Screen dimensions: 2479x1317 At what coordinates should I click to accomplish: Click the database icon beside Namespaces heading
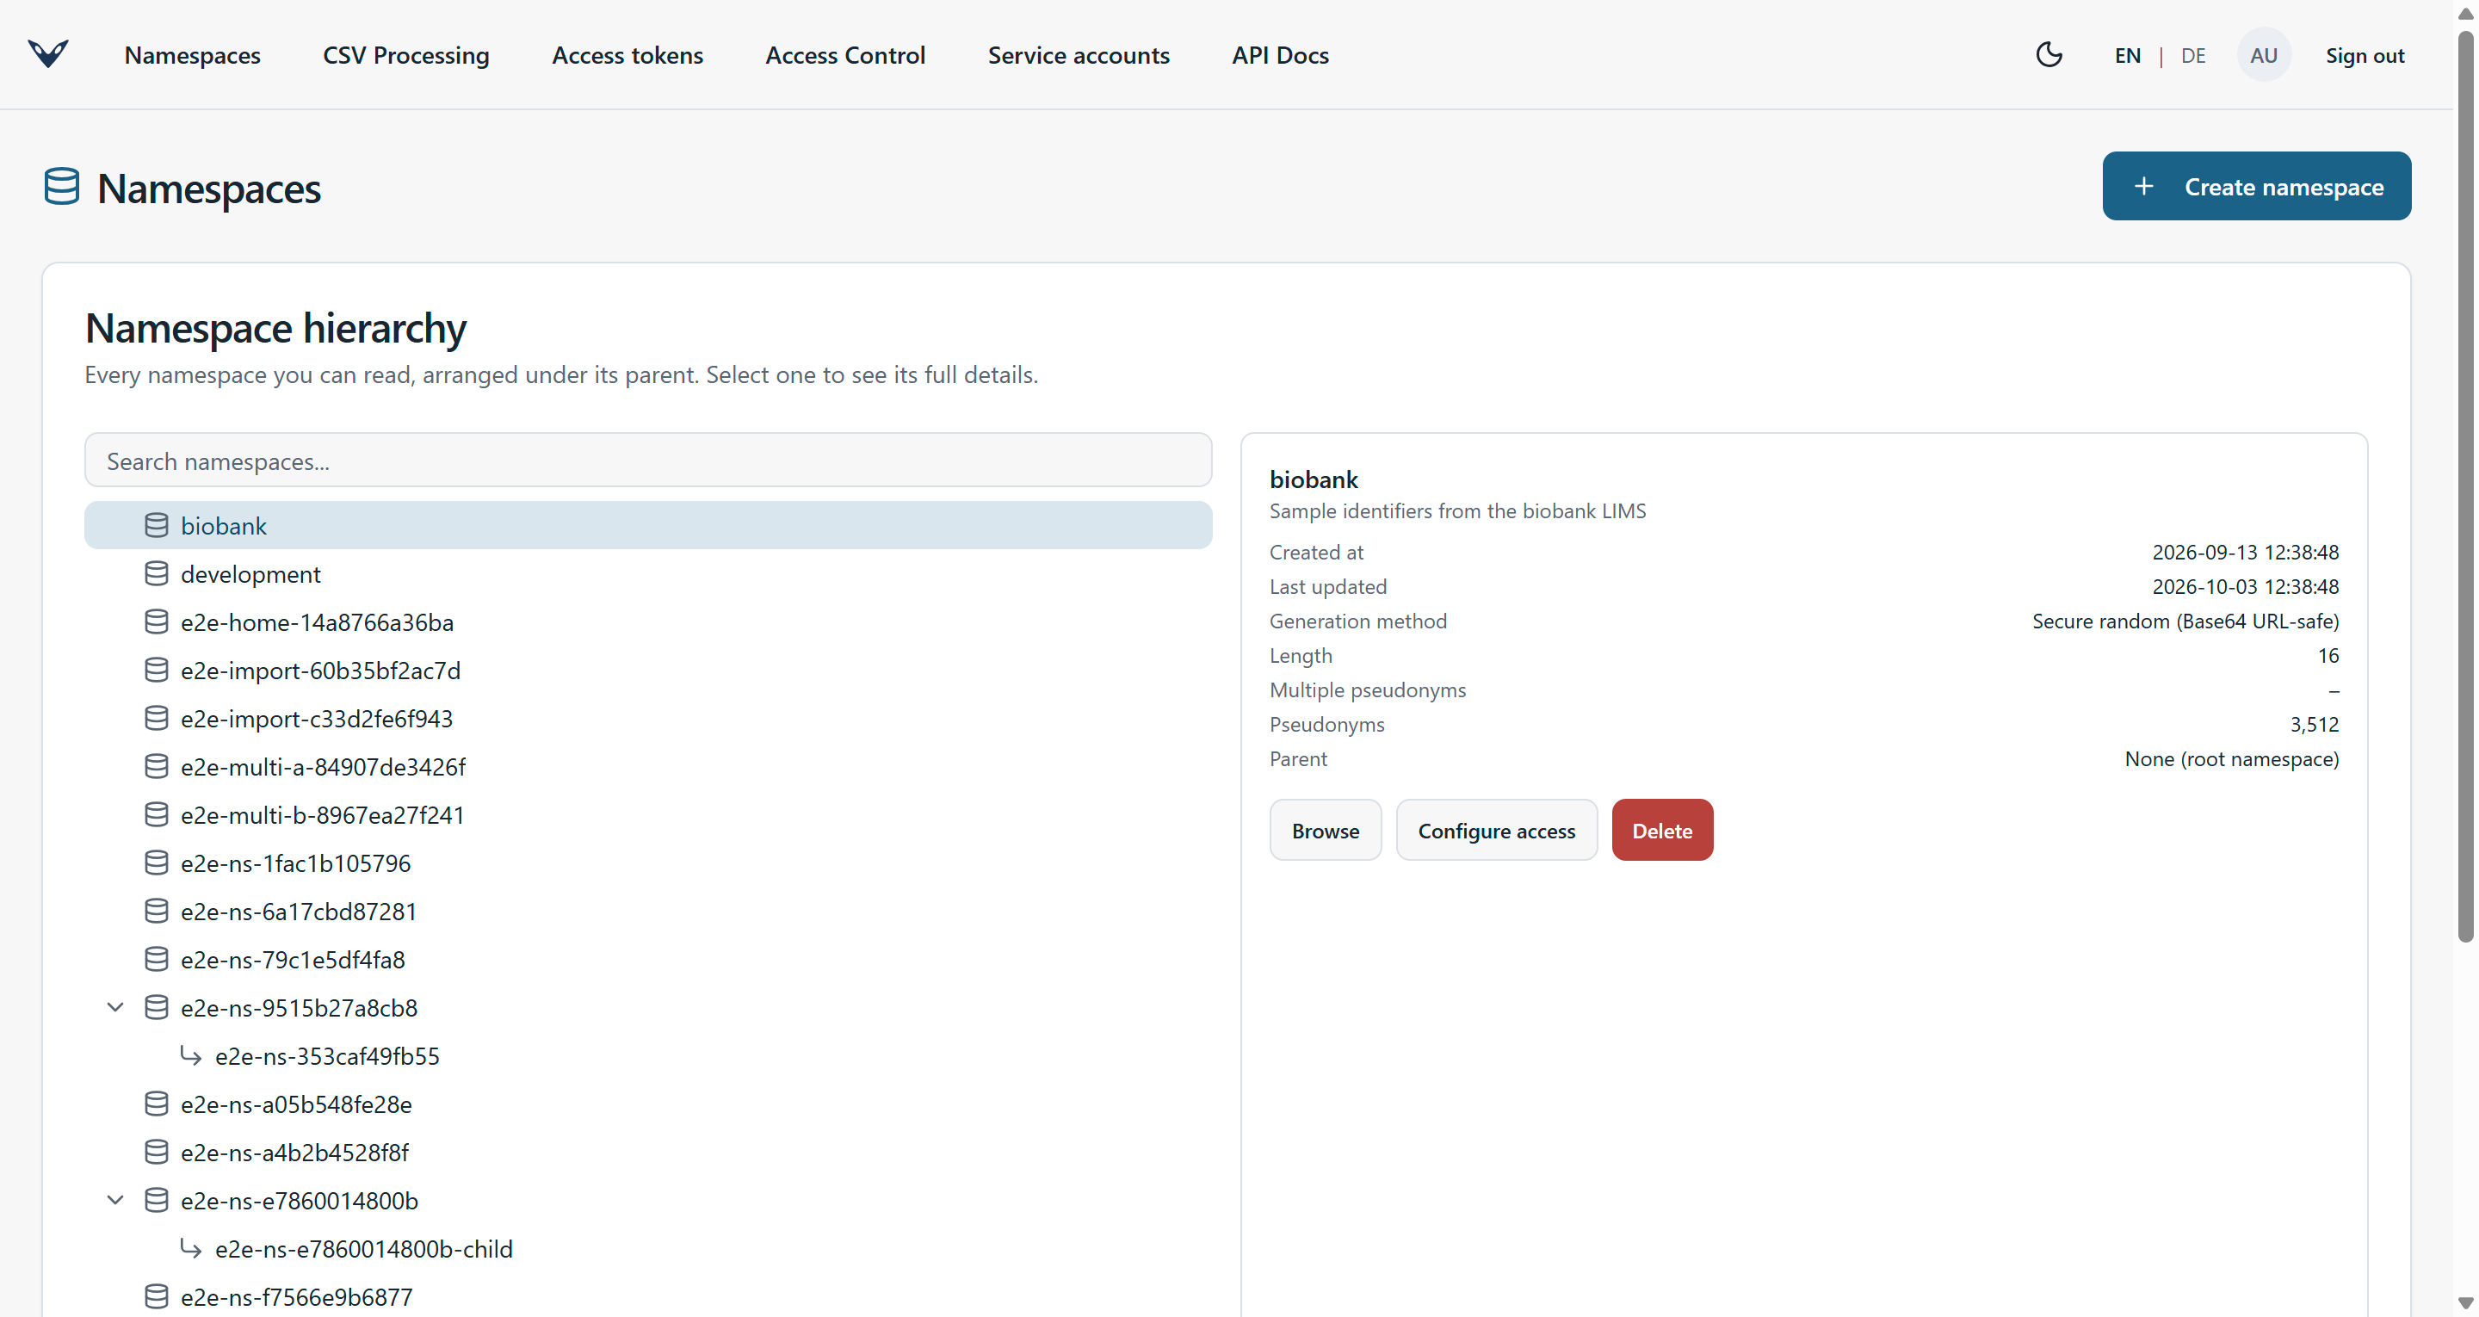pos(62,187)
